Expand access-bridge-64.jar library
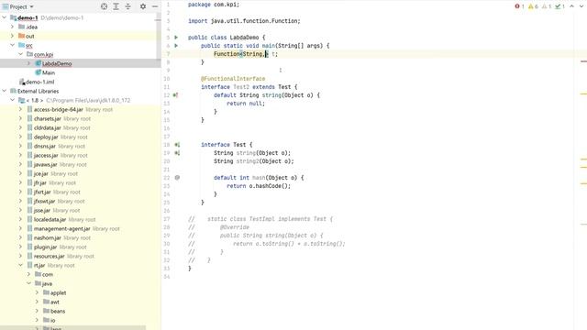The image size is (587, 330). [20, 109]
